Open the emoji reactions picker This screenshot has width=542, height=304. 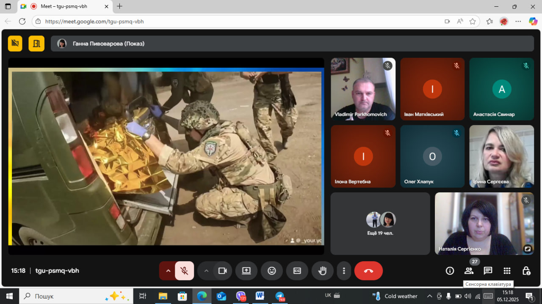272,271
